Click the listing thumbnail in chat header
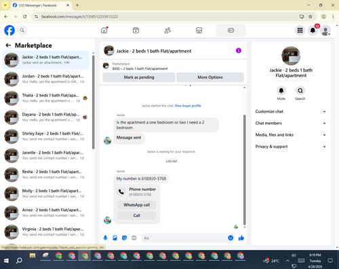Screen dimensions: 339x269 109,50
